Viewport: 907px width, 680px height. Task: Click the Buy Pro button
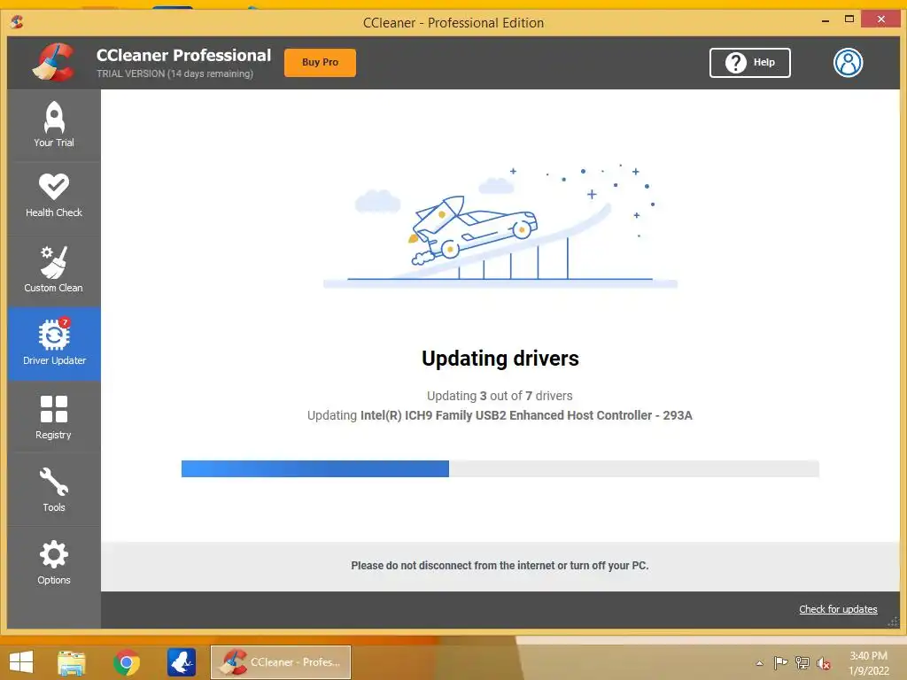[320, 63]
